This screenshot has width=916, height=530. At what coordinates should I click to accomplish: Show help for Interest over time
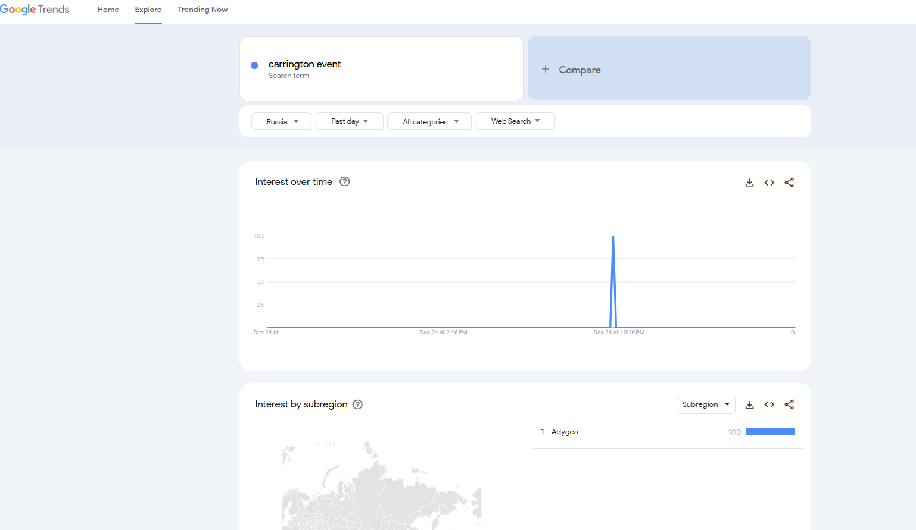pyautogui.click(x=345, y=181)
